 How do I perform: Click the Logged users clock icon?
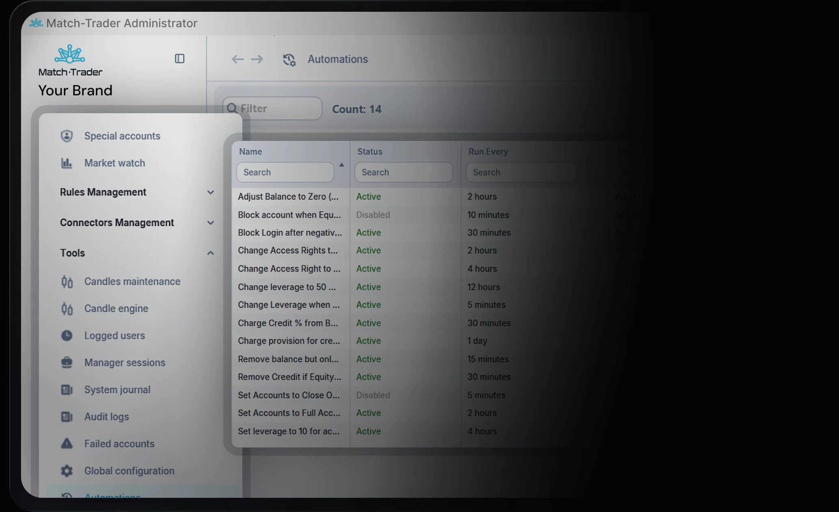click(x=67, y=336)
